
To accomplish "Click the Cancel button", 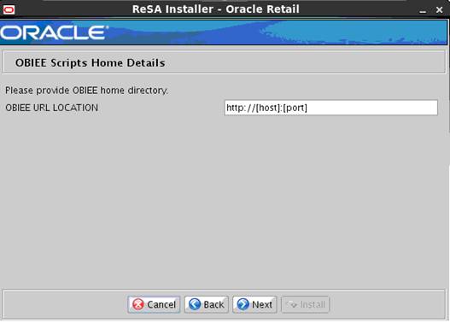I will click(154, 304).
